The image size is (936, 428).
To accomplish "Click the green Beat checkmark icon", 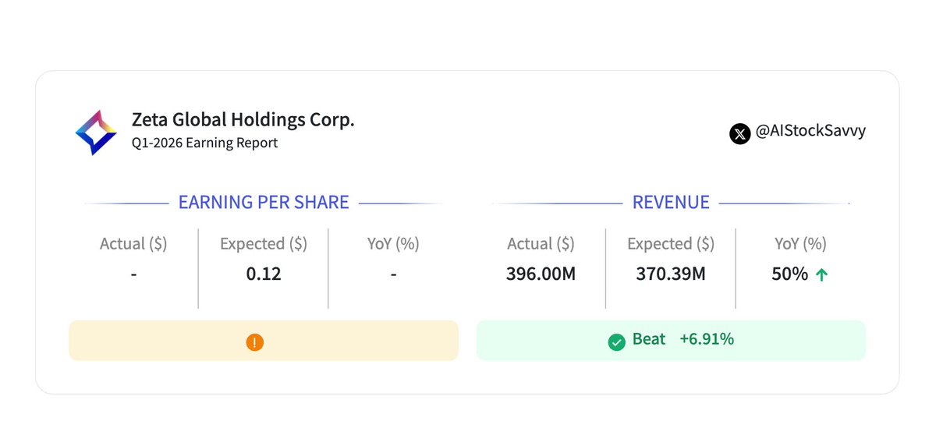I will pos(617,341).
